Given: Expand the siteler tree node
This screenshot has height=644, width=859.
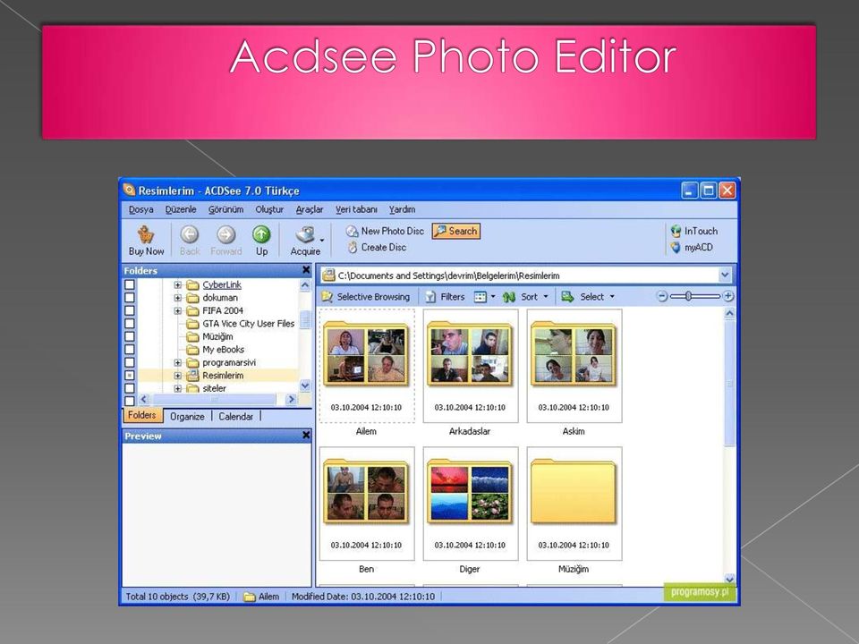Looking at the screenshot, I should (x=177, y=388).
